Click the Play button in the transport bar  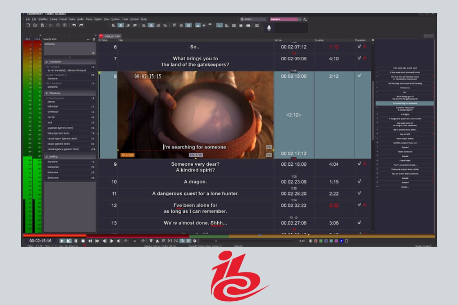pos(62,241)
